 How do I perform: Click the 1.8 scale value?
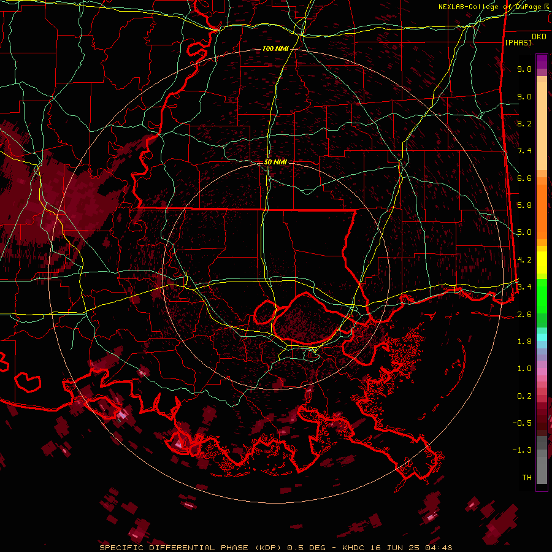tap(524, 342)
